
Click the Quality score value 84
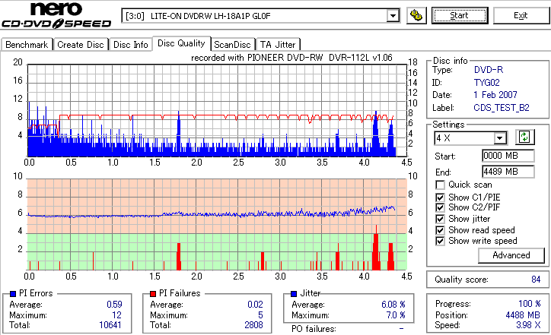coord(536,280)
